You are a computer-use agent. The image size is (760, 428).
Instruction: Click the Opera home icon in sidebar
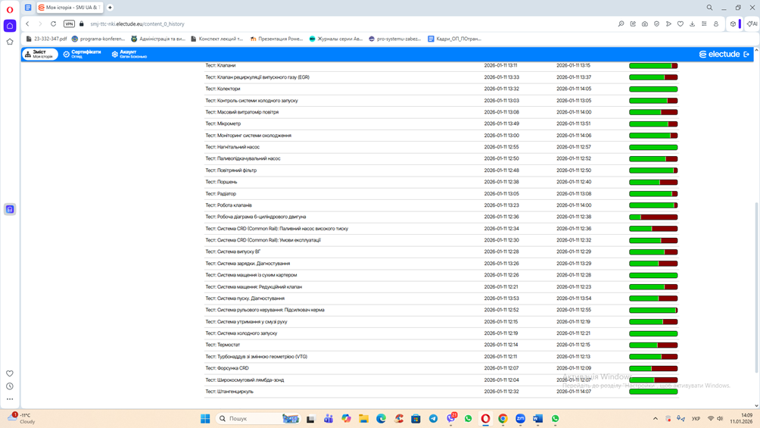click(x=10, y=26)
